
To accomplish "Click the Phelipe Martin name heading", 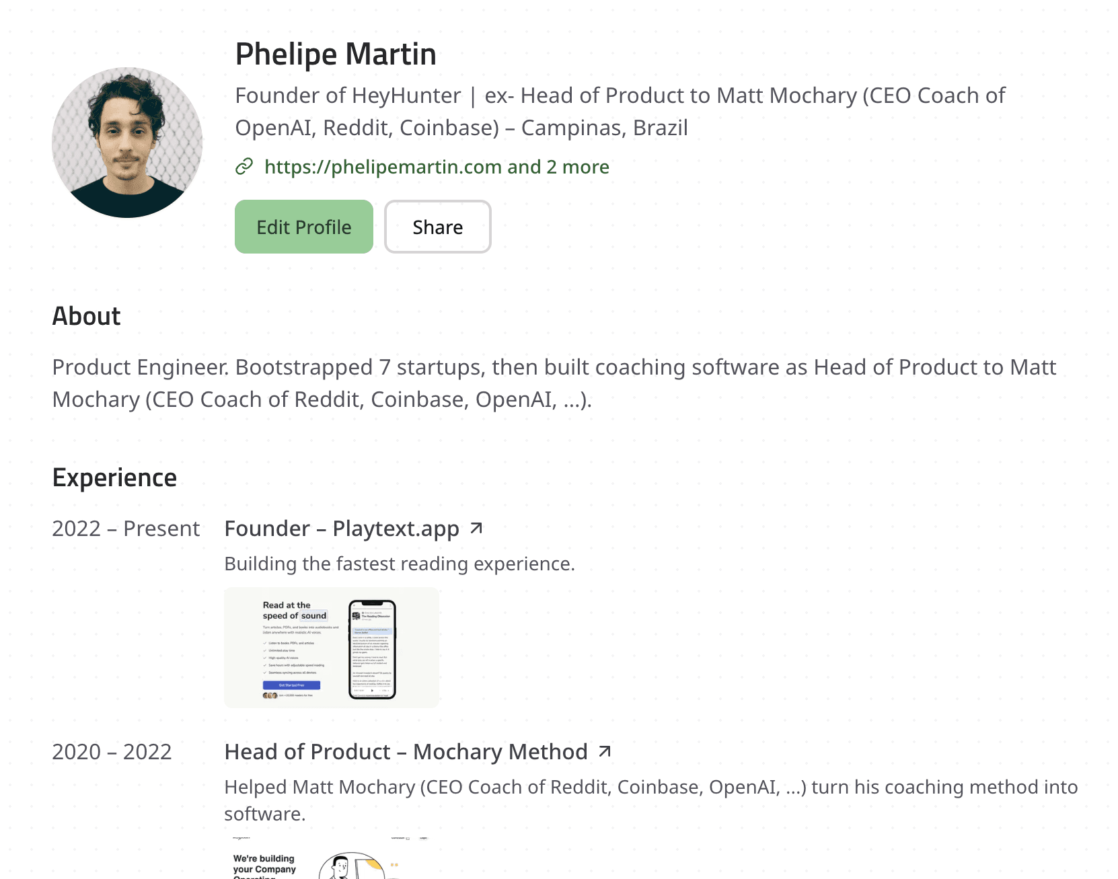I will point(336,54).
